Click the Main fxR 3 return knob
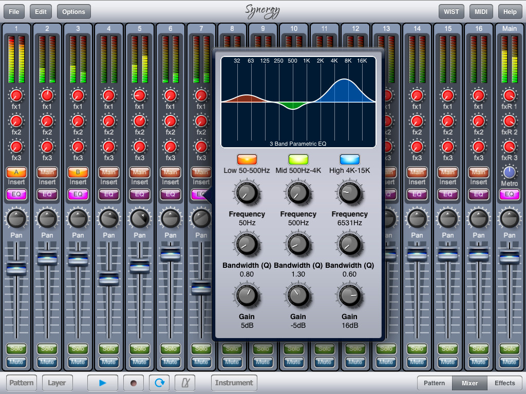This screenshot has height=394, width=526. tap(509, 146)
